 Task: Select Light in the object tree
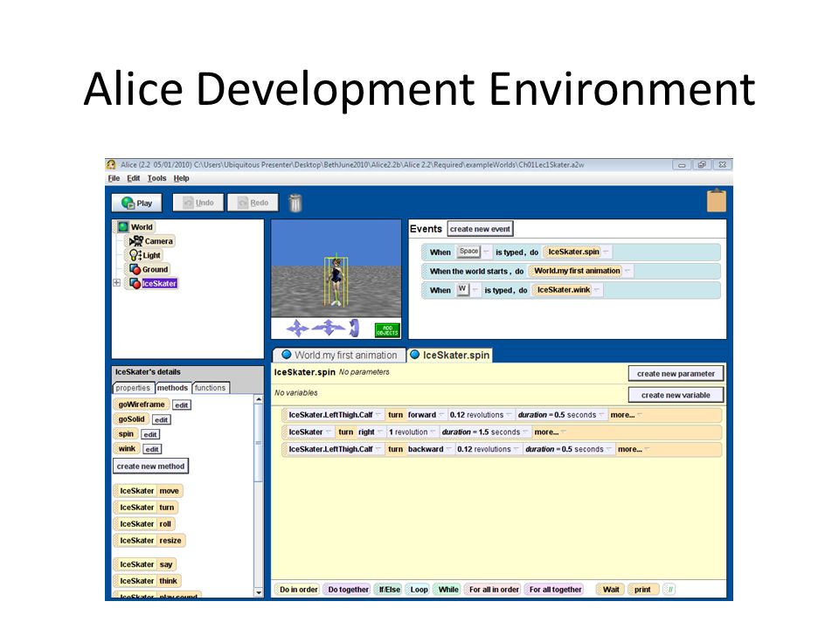pyautogui.click(x=145, y=255)
